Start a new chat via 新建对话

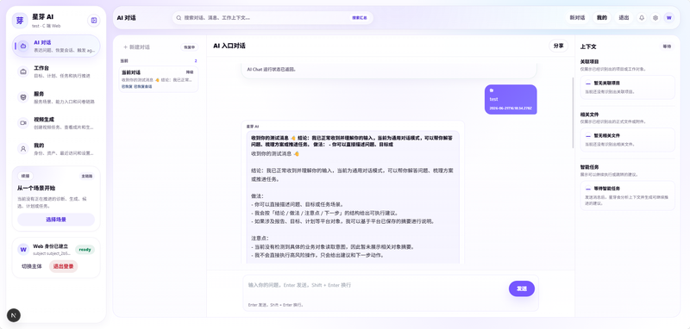(136, 47)
